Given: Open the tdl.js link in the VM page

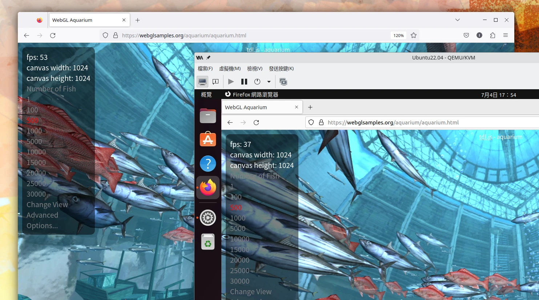Looking at the screenshot, I should point(486,137).
